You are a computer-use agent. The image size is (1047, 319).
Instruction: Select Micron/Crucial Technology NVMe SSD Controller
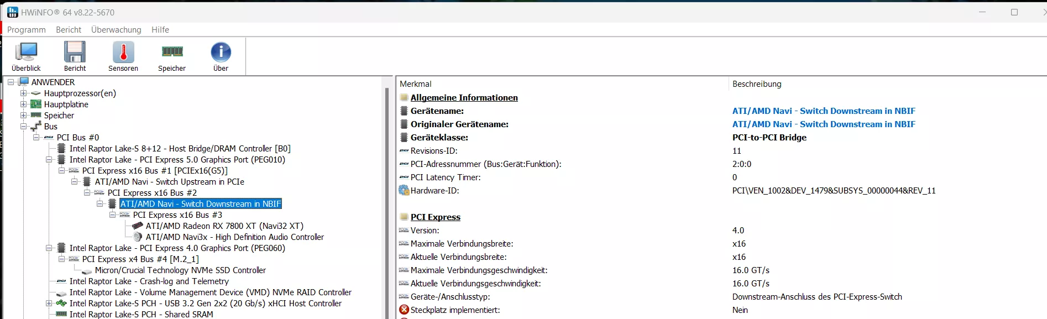click(x=180, y=270)
